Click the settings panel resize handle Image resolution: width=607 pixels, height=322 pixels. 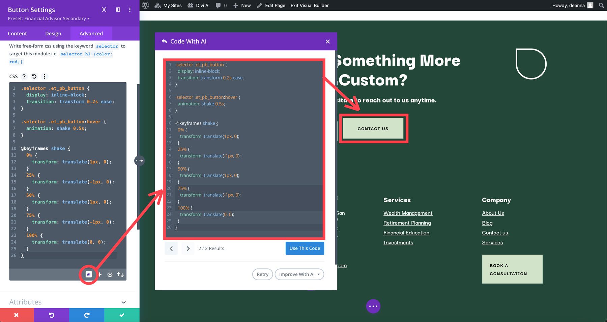pyautogui.click(x=140, y=160)
